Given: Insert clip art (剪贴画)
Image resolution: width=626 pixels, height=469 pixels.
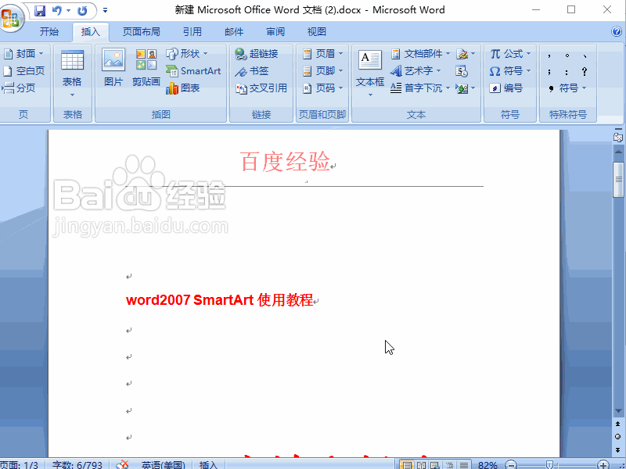Looking at the screenshot, I should [x=146, y=67].
